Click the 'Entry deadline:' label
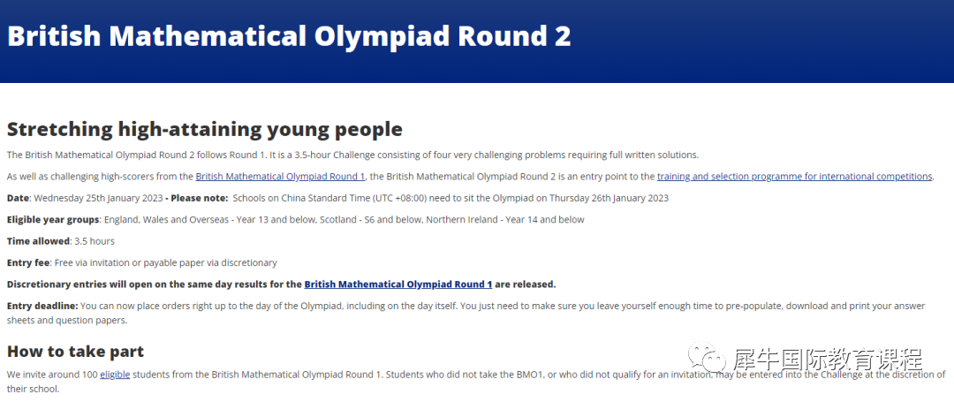 [42, 306]
